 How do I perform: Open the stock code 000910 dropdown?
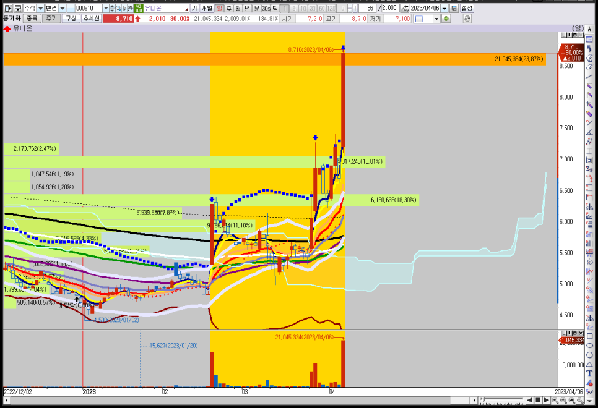tap(106, 8)
